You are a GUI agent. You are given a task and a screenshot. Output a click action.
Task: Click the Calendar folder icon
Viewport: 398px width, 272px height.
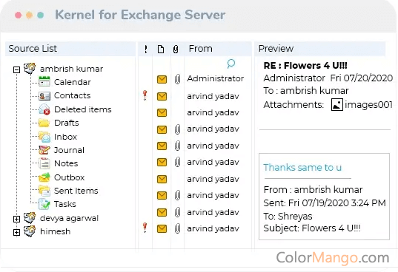click(44, 81)
